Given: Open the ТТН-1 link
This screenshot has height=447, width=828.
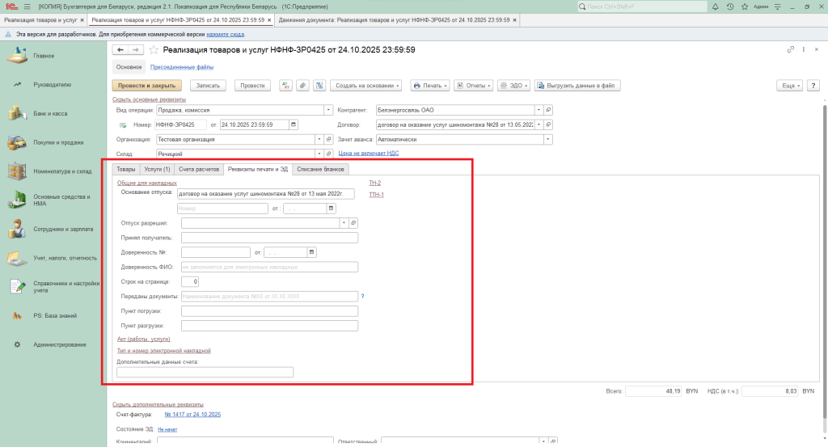Looking at the screenshot, I should [376, 195].
